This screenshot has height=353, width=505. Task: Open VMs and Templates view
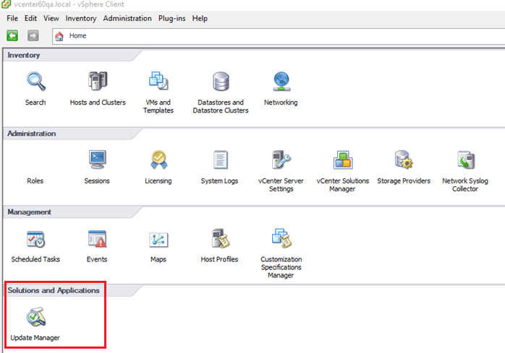pos(158,81)
